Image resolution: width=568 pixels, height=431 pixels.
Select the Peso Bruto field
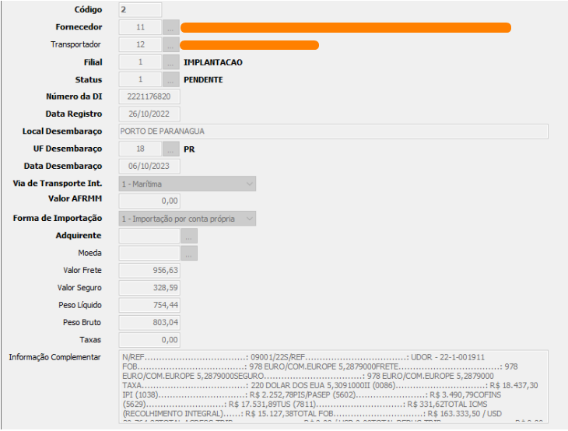[x=149, y=322]
